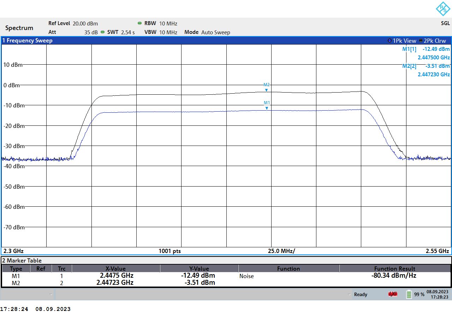This screenshot has height=318, width=452.
Task: Click the Att 35 dB setting
Action: (x=73, y=32)
